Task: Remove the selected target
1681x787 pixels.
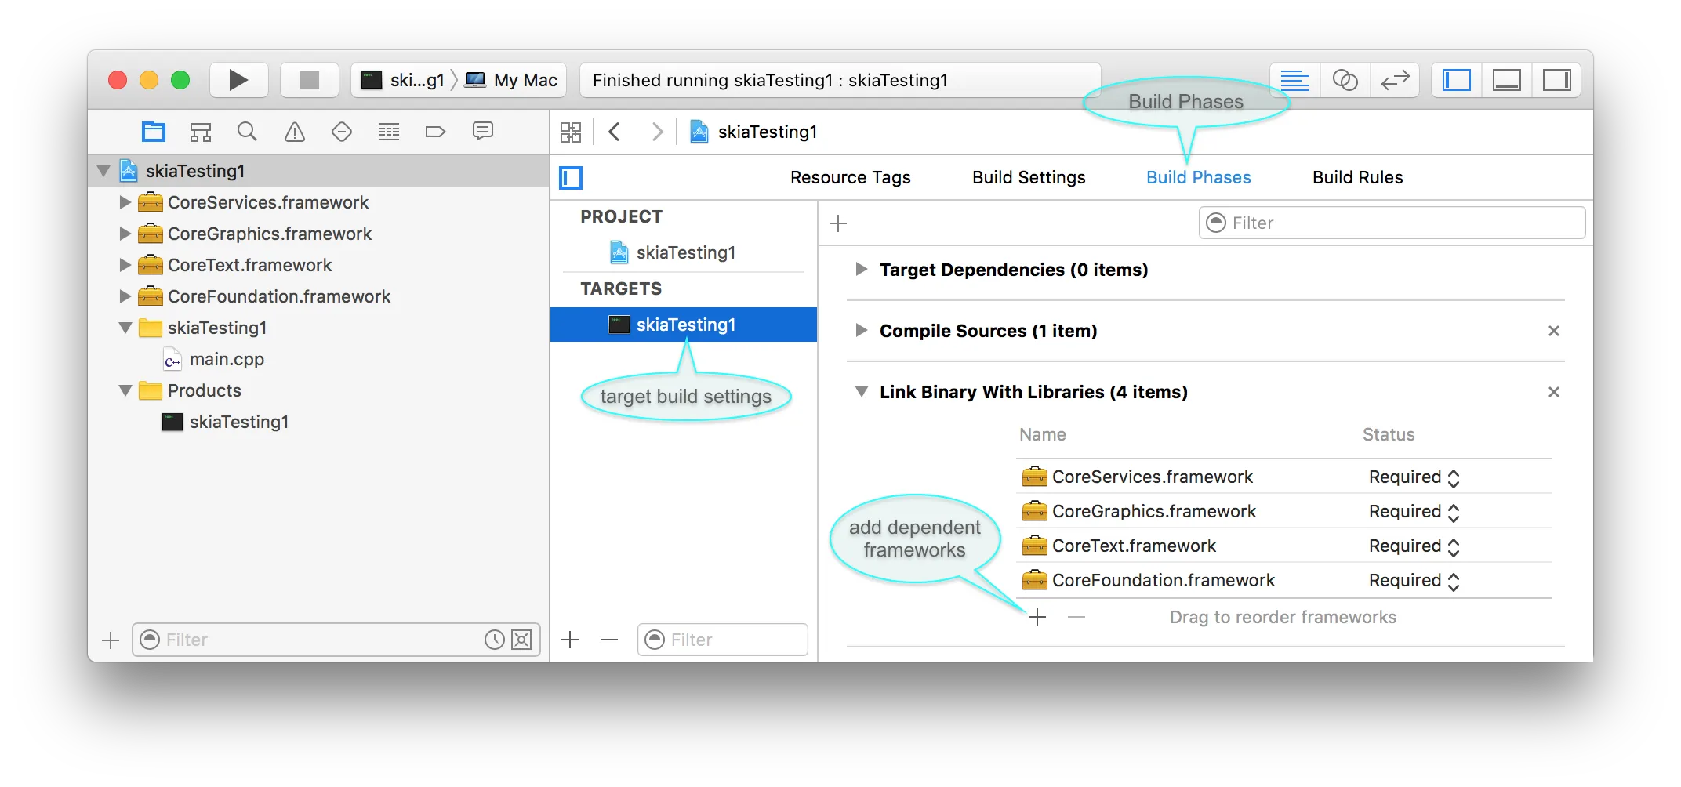Action: (609, 640)
